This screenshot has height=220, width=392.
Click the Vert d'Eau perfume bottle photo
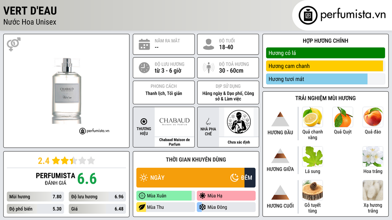click(x=67, y=91)
